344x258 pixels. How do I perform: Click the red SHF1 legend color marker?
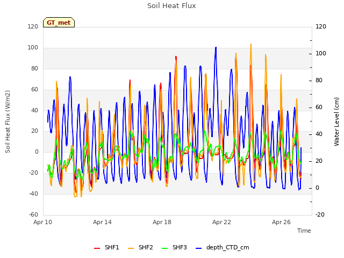click(x=97, y=248)
